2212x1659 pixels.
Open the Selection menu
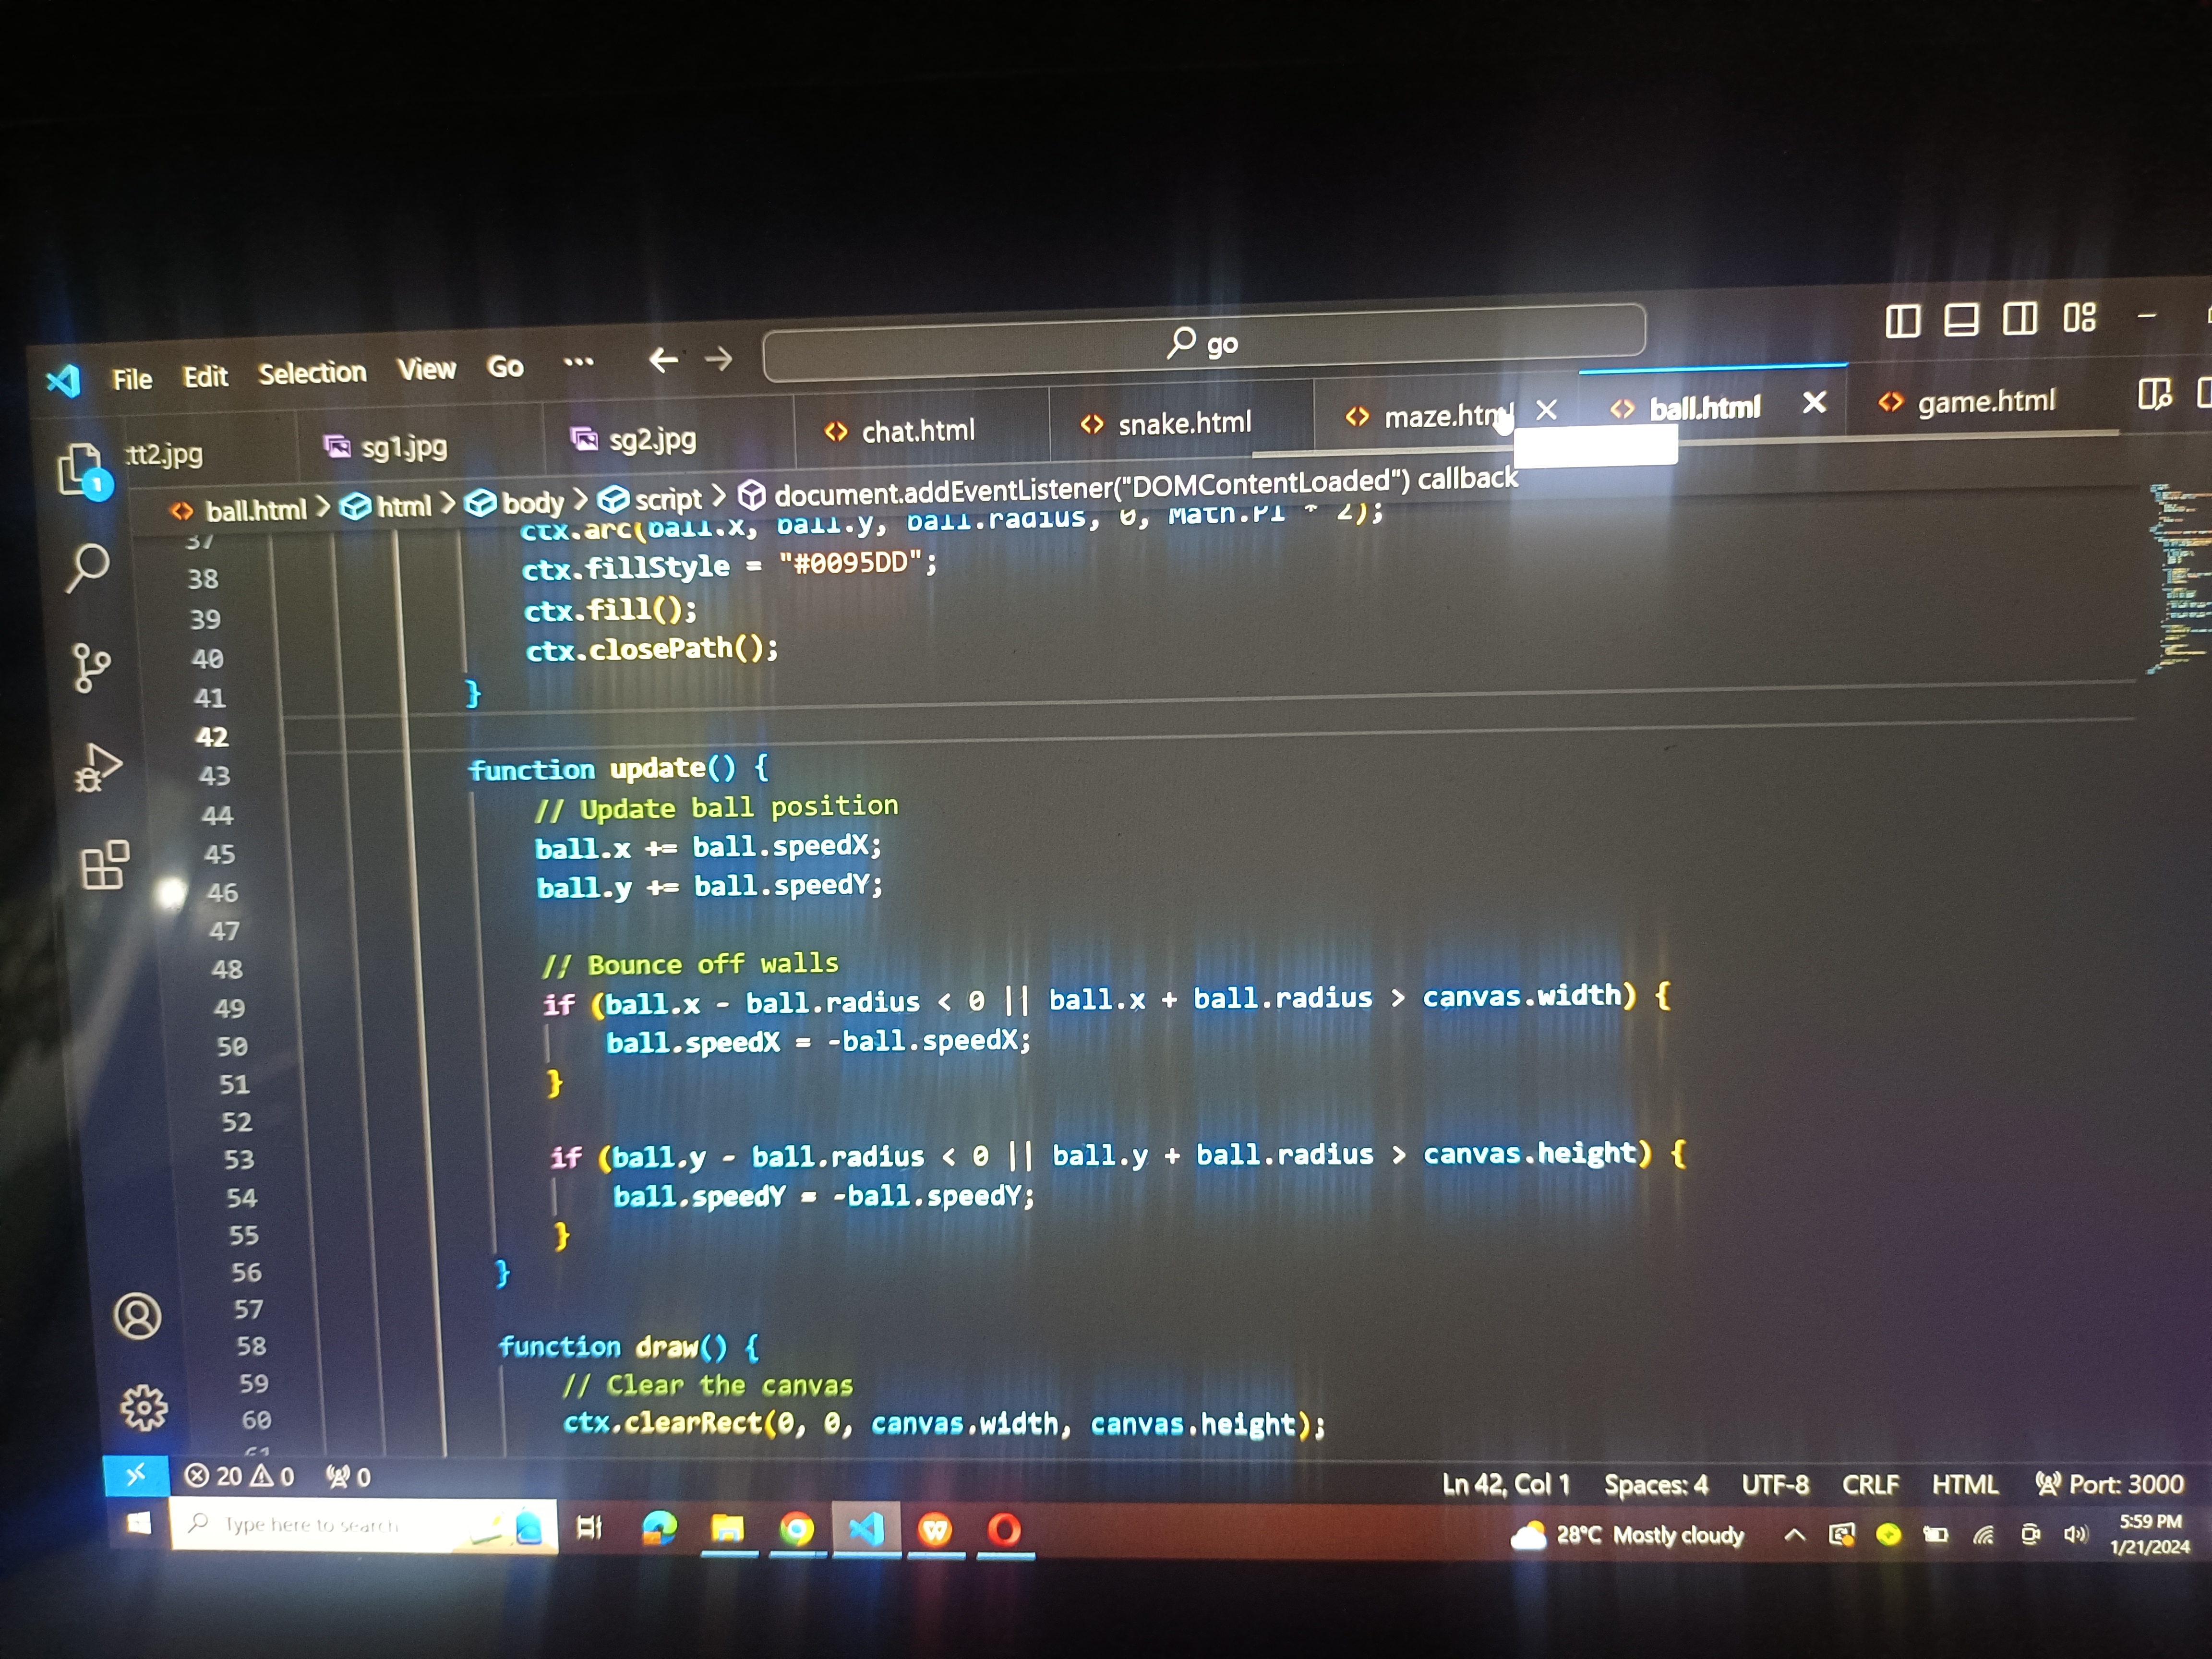pos(312,373)
